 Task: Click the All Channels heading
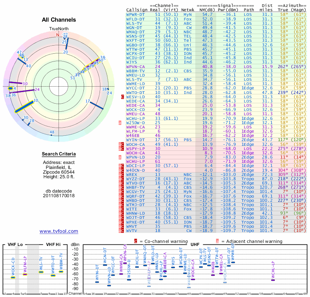pyautogui.click(x=59, y=20)
